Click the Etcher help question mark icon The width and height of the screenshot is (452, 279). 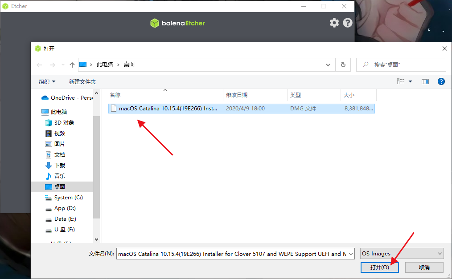click(x=347, y=23)
